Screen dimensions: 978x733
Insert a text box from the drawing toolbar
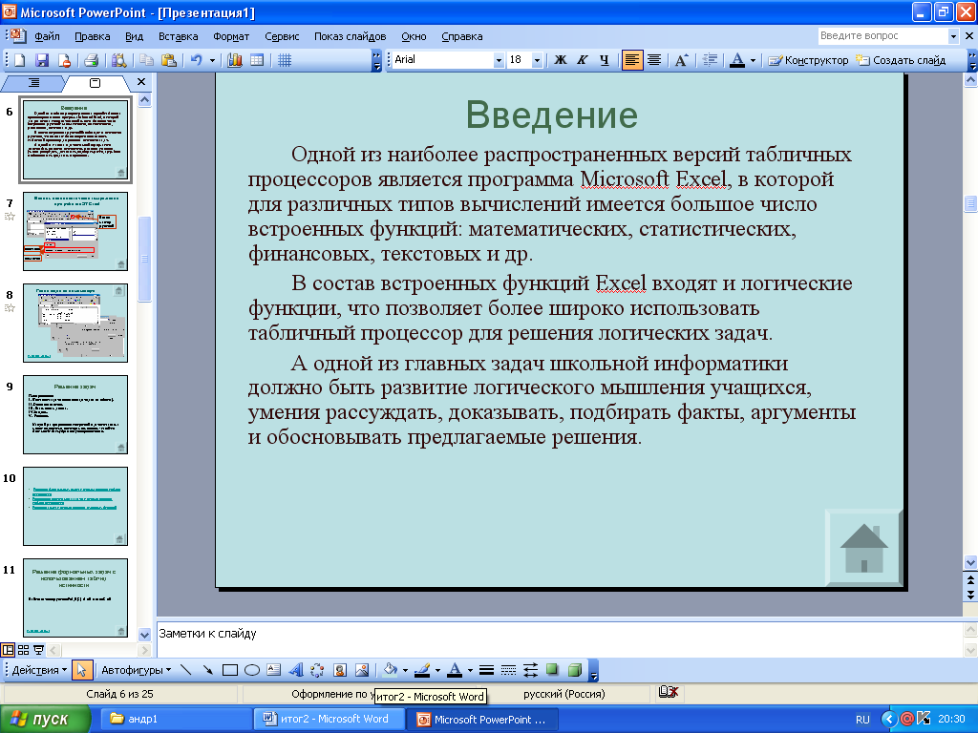(274, 670)
